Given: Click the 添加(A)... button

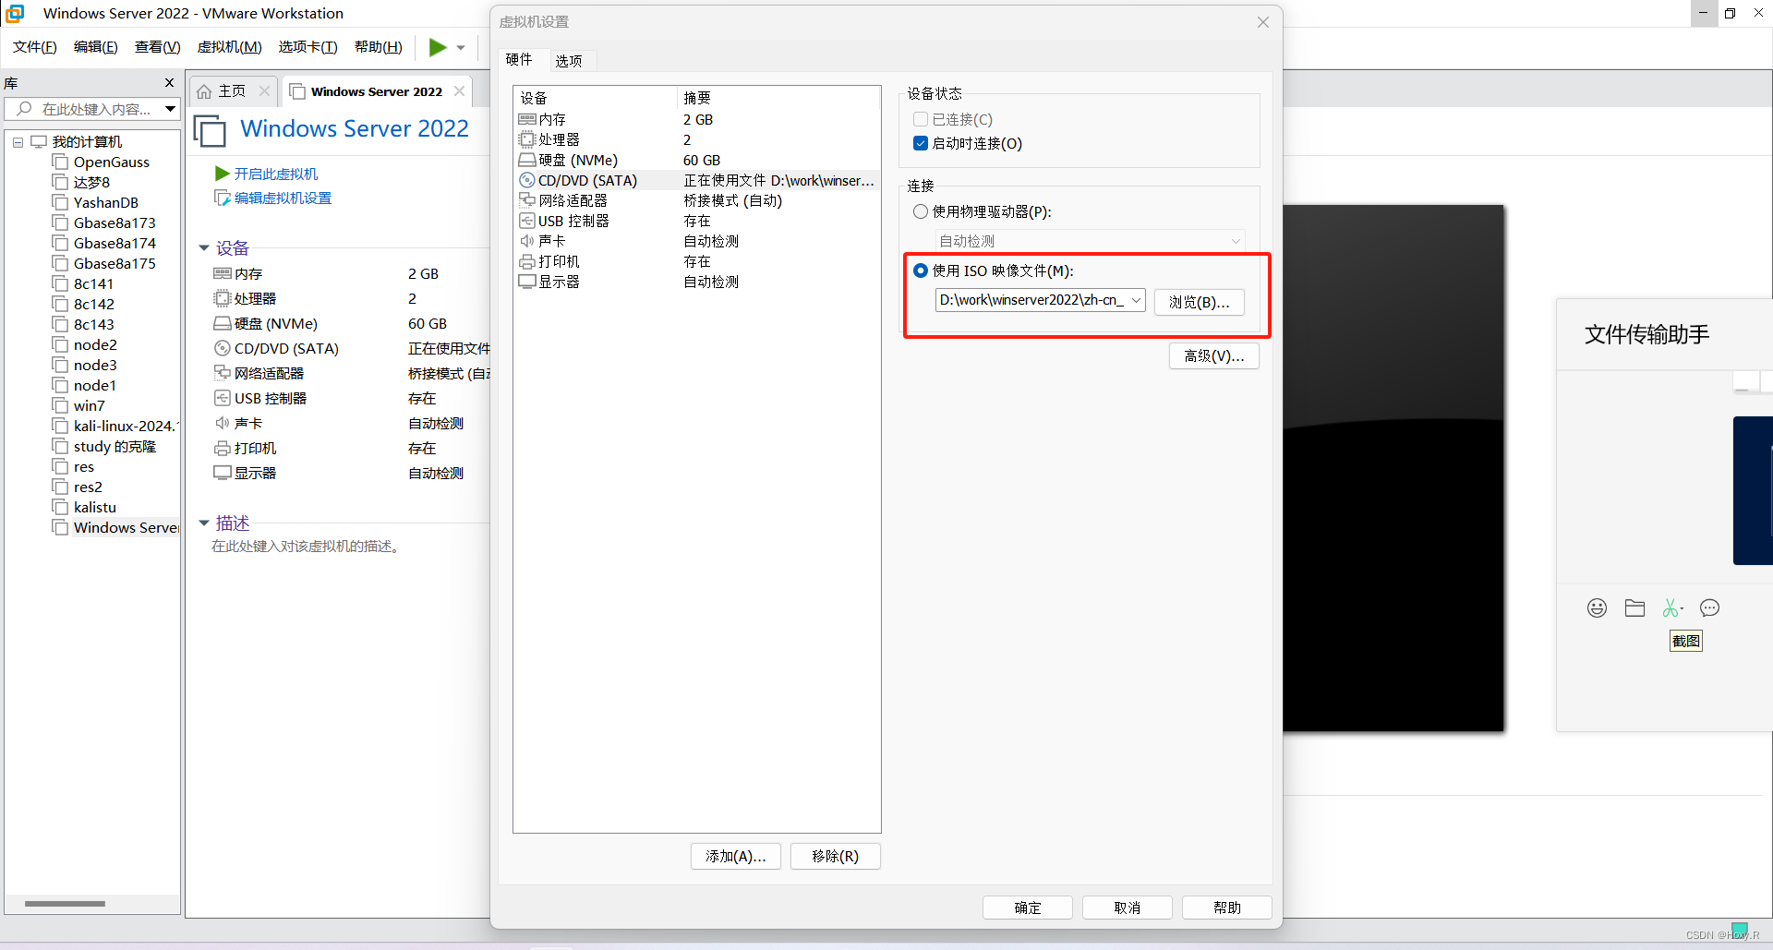Looking at the screenshot, I should click(x=735, y=856).
